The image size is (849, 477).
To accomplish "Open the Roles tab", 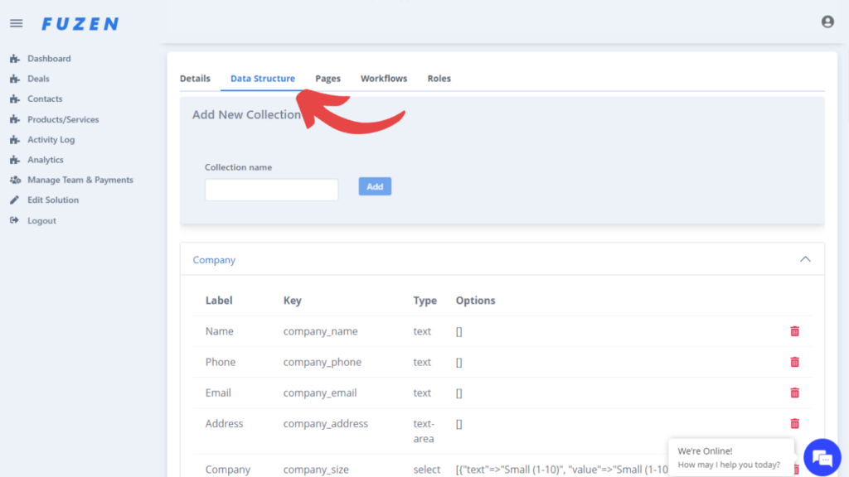I will click(x=439, y=79).
